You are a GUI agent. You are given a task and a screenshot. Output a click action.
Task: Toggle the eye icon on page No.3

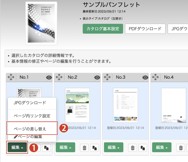(x=145, y=77)
